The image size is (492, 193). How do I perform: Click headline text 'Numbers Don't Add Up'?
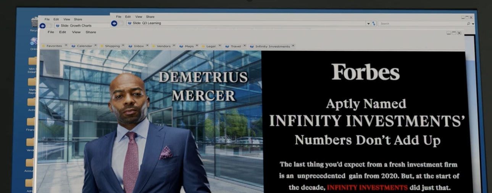368,140
